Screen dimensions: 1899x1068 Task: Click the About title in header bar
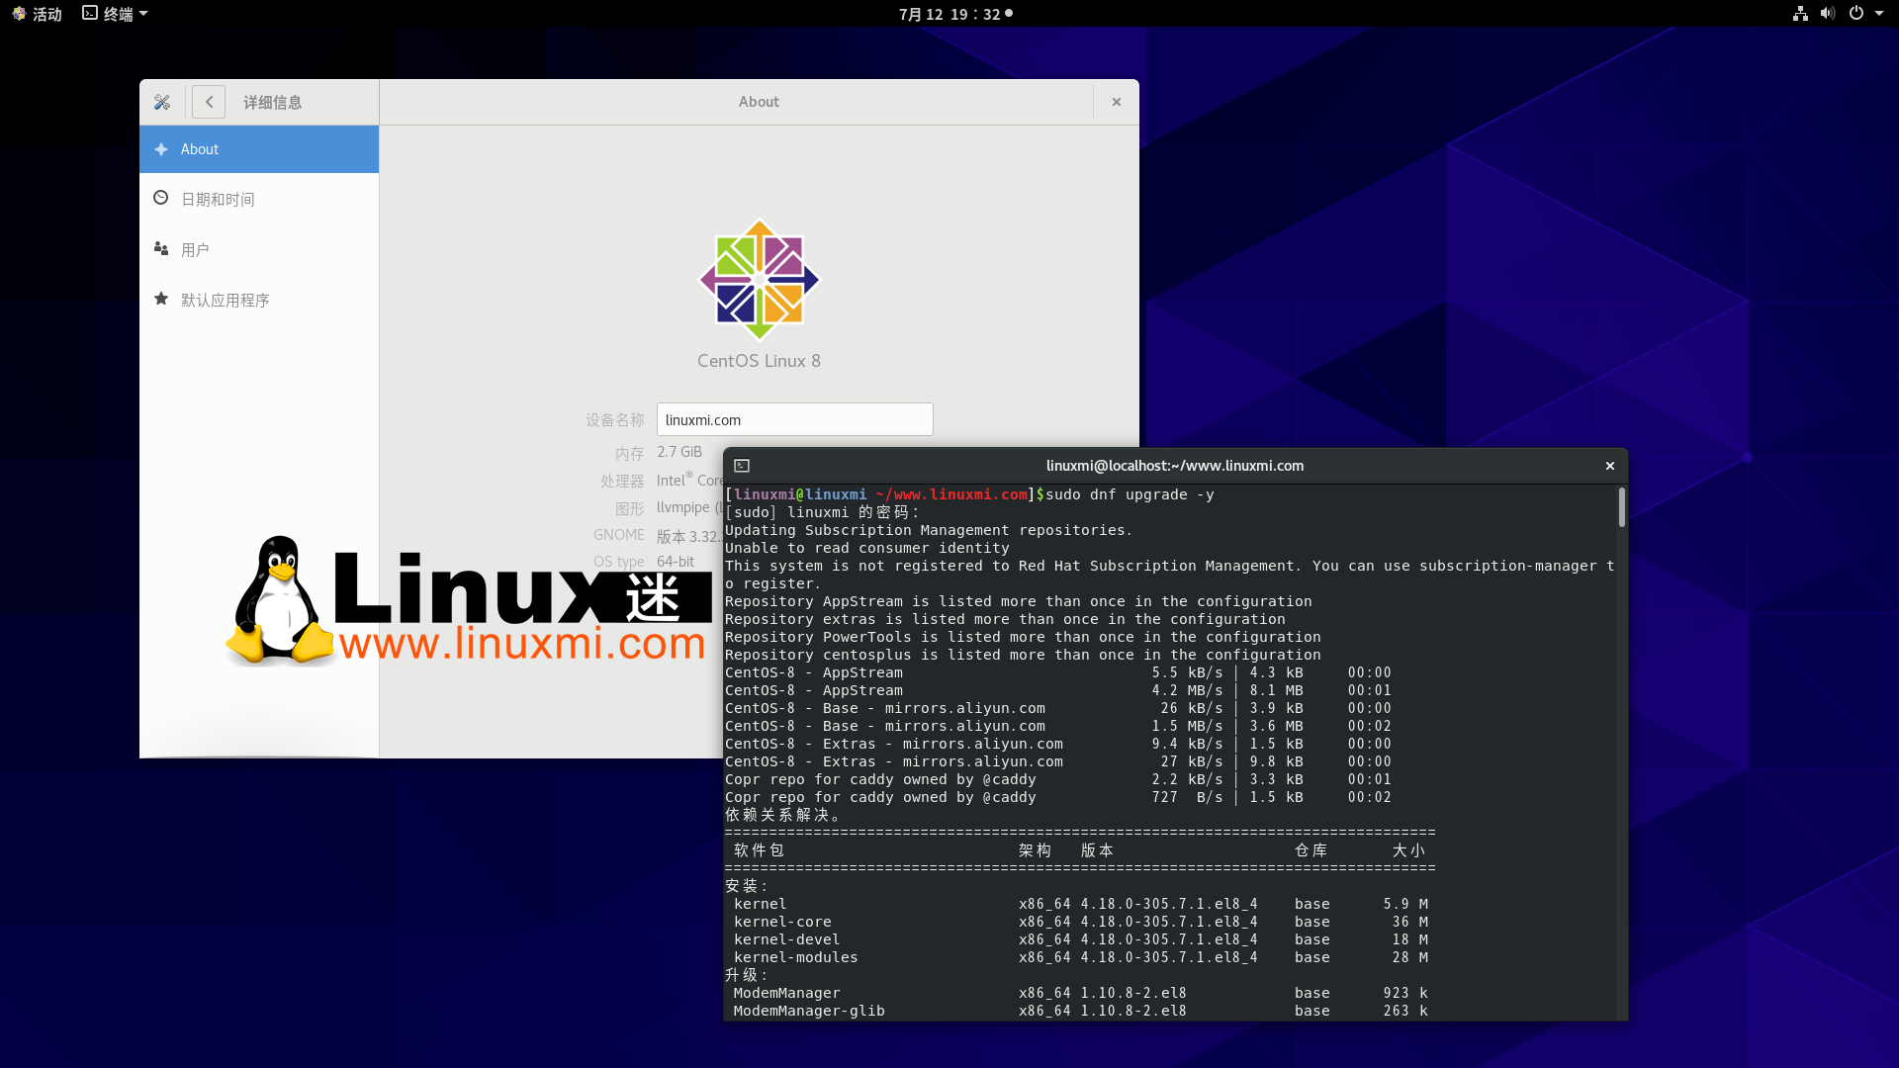[x=759, y=102]
